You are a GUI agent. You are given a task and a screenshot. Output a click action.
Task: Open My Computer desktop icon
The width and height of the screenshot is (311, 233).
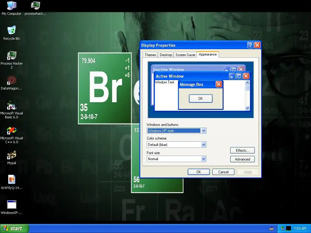[x=12, y=8]
